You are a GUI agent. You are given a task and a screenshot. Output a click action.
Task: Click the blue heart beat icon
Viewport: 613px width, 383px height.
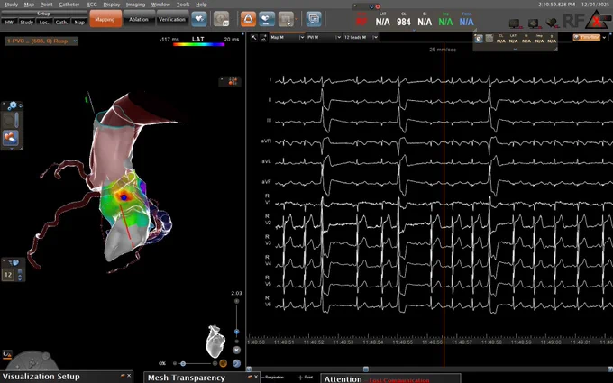[x=199, y=19]
